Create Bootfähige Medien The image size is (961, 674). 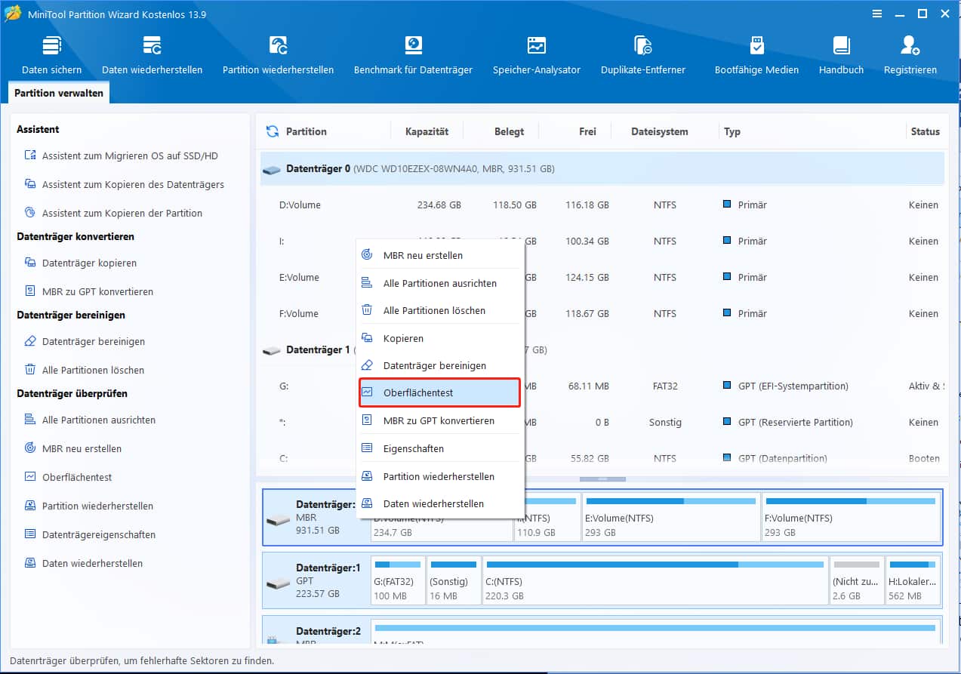[x=756, y=55]
